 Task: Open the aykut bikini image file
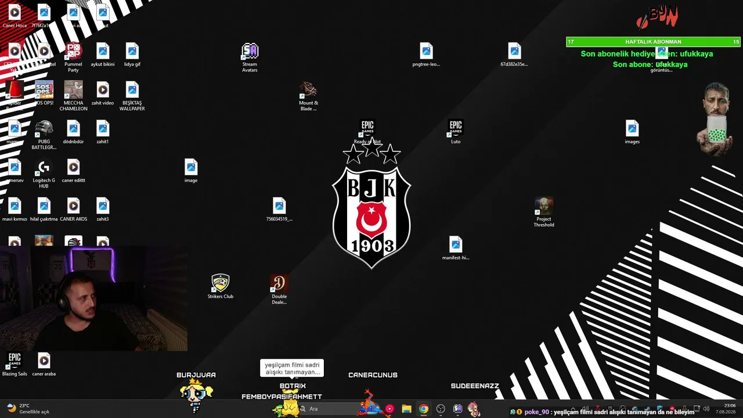pyautogui.click(x=103, y=55)
